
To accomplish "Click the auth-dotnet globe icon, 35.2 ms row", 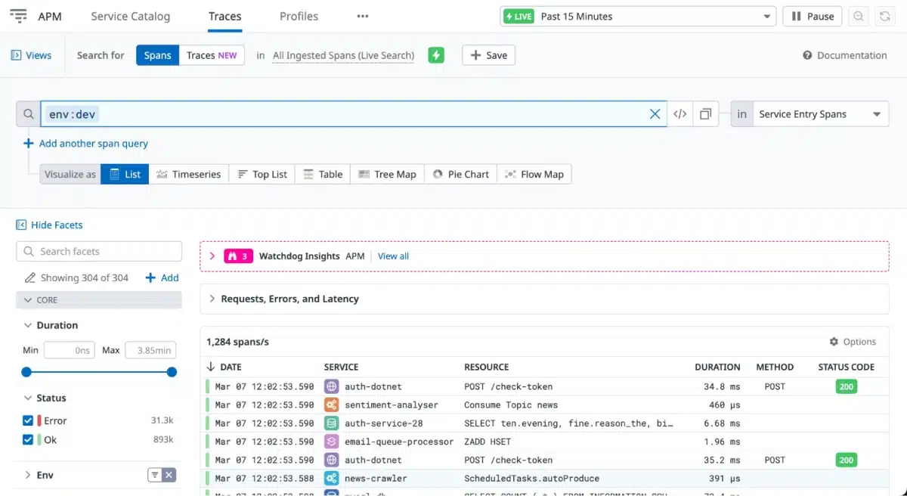I will click(x=332, y=460).
